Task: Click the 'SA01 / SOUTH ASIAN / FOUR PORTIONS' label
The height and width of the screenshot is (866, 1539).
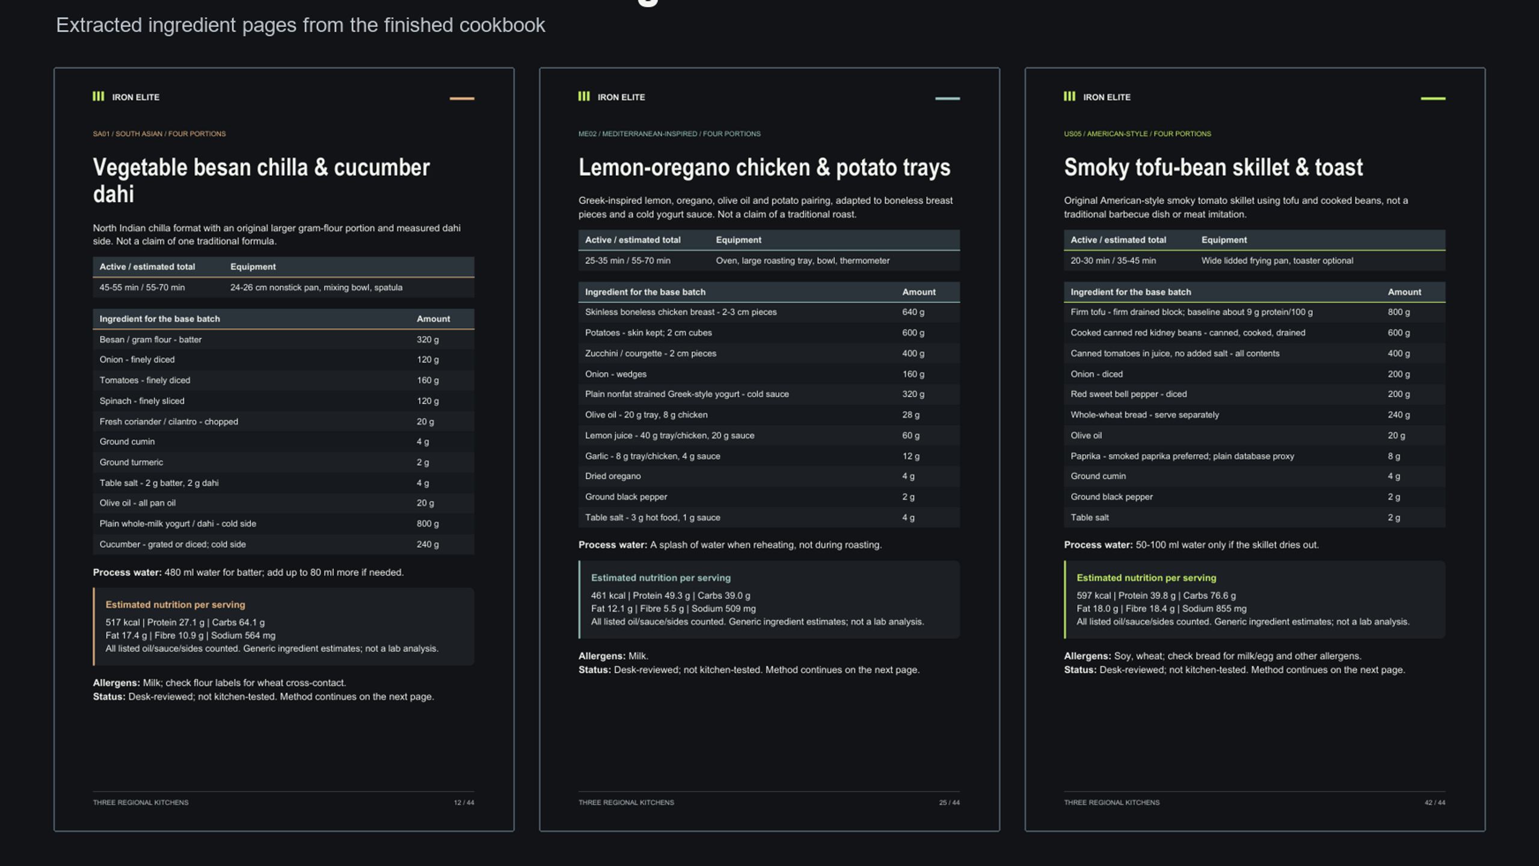Action: click(159, 134)
